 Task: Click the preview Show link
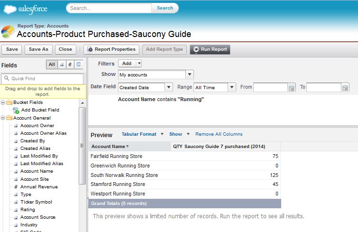pos(175,134)
